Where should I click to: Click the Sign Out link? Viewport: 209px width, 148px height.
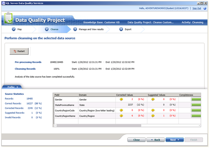197,9
